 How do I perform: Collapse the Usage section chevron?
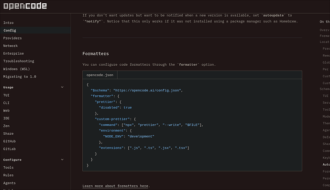[x=62, y=87]
